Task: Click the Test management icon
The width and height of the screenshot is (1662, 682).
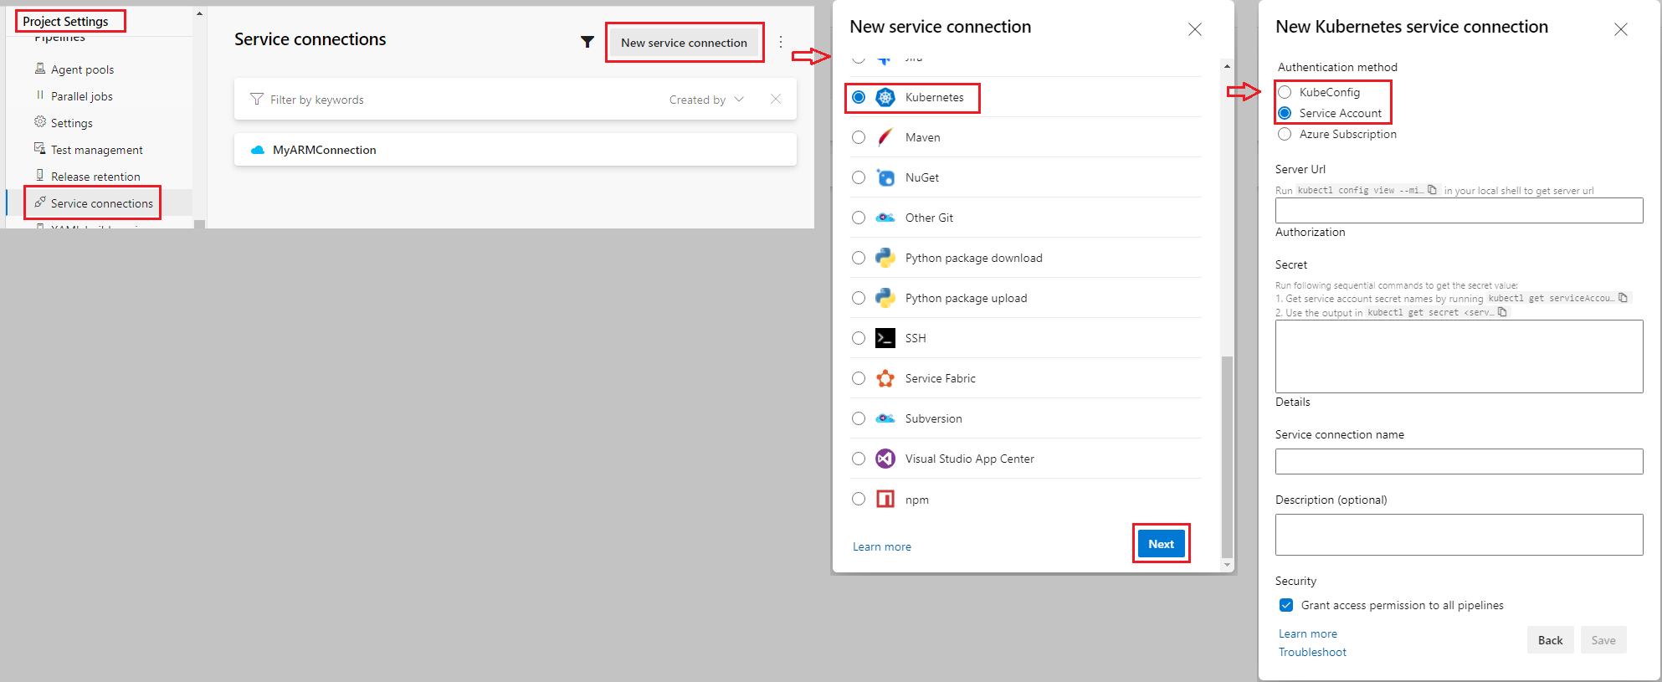Action: [x=40, y=149]
